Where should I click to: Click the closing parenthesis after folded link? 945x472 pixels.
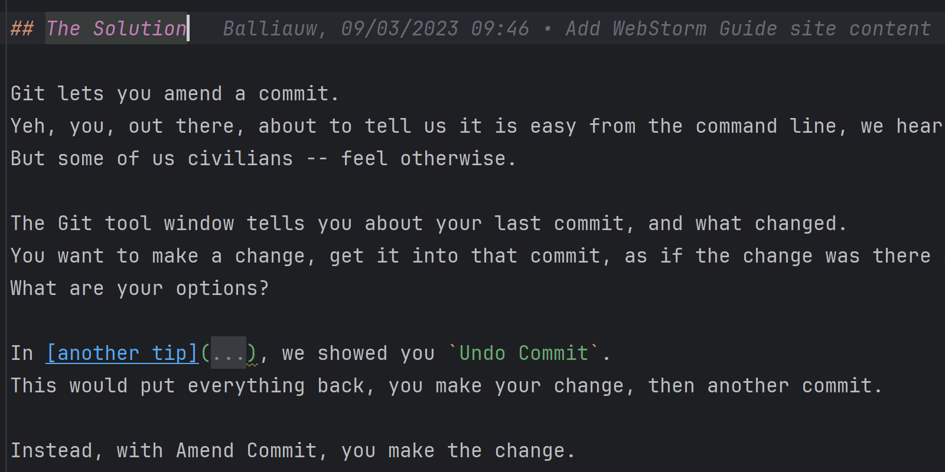click(x=252, y=353)
